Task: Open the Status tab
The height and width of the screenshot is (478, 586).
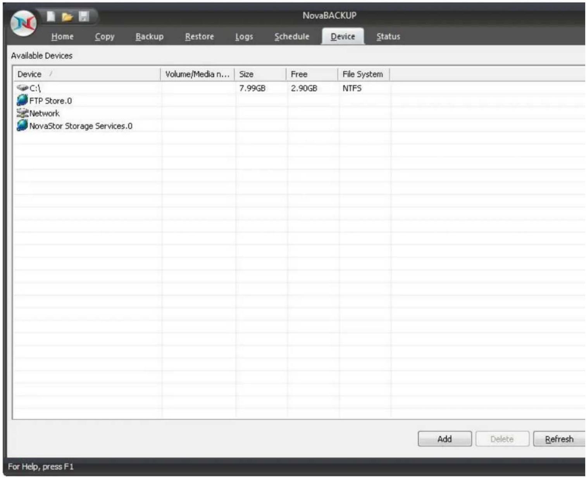Action: [x=388, y=36]
